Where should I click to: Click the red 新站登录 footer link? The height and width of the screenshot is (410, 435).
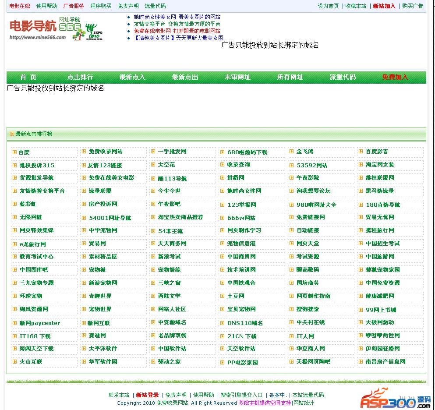click(x=147, y=395)
